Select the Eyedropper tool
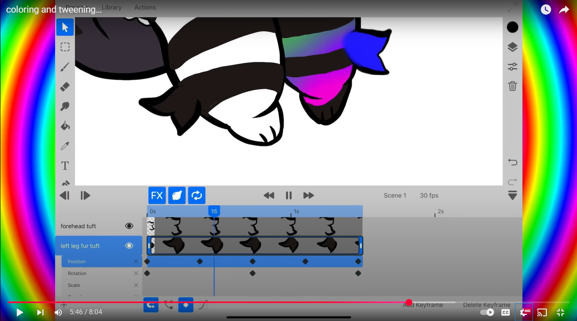 click(65, 146)
